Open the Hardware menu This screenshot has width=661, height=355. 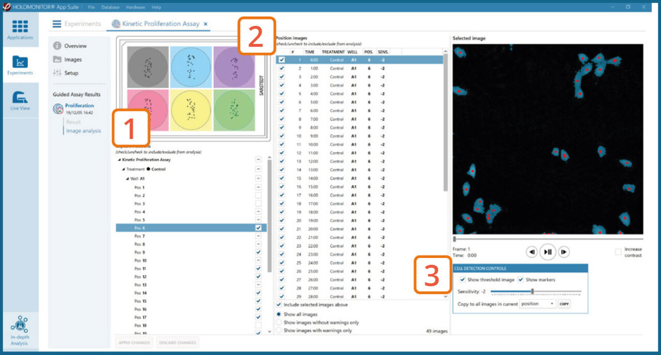136,7
